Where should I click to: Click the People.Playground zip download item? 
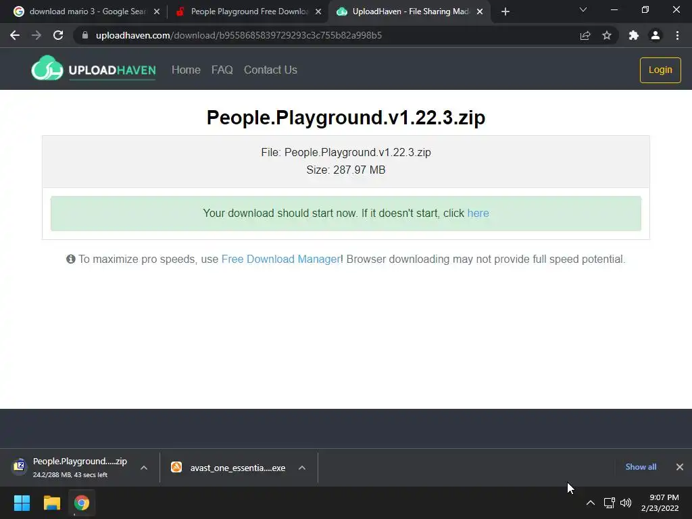pyautogui.click(x=80, y=467)
